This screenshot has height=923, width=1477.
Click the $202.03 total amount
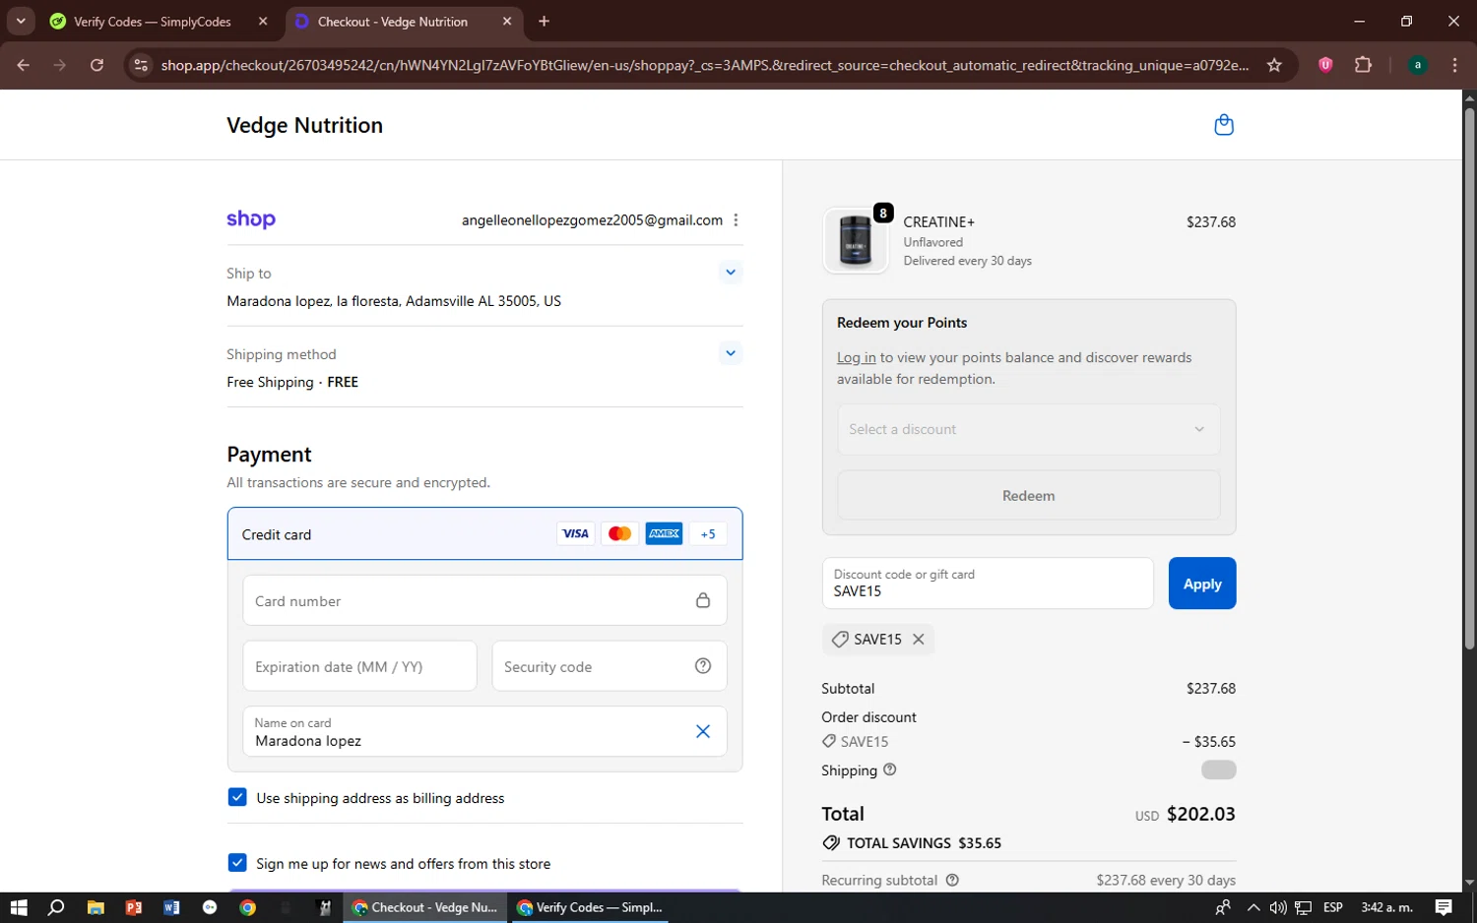(x=1200, y=814)
